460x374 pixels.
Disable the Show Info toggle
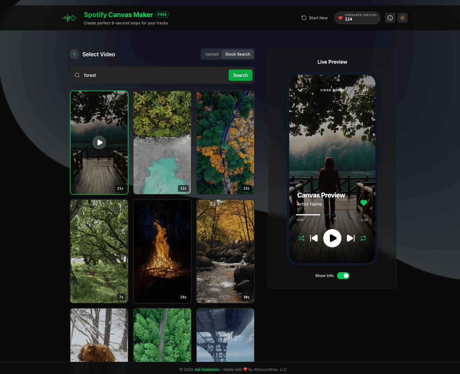(x=343, y=276)
